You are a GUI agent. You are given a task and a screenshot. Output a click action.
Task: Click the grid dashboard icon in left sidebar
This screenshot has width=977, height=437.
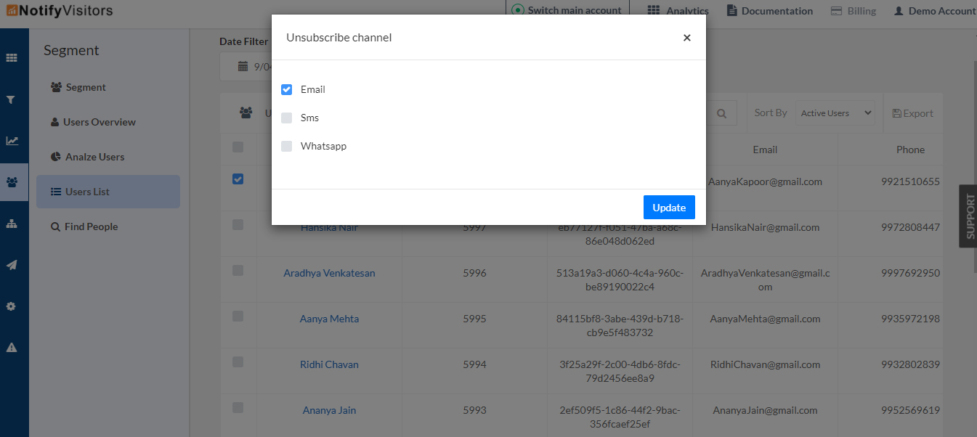click(12, 58)
